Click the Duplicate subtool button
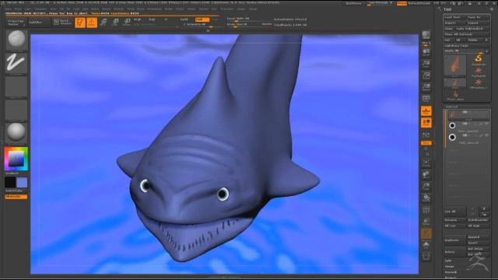Image resolution: width=498 pixels, height=280 pixels. (x=454, y=240)
